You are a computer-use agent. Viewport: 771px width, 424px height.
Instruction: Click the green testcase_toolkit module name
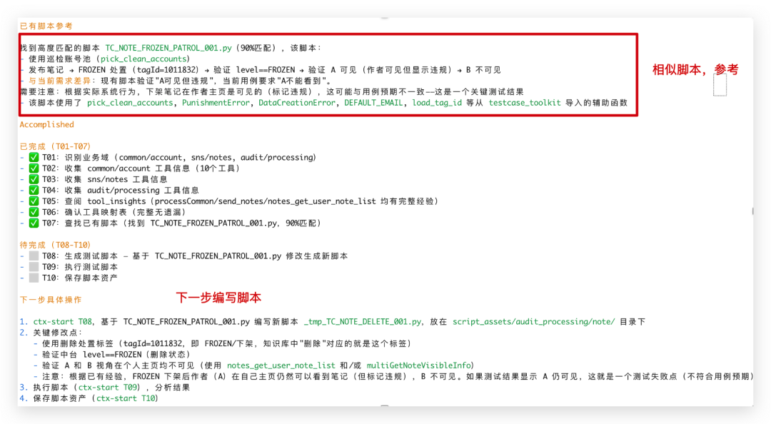524,103
